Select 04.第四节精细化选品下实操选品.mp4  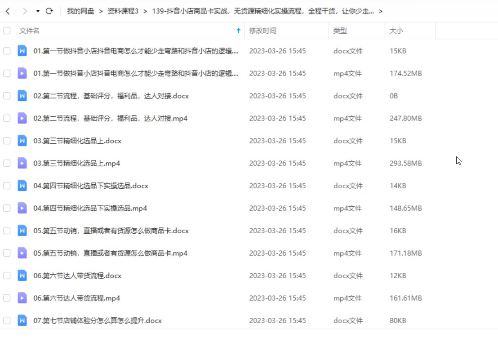90,209
